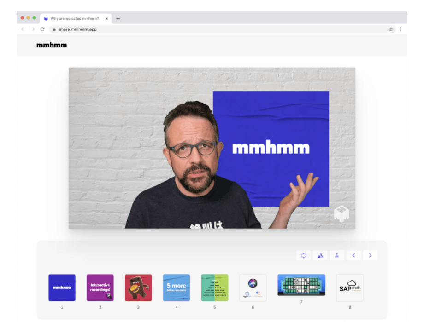Click the presenter with slide layout icon
This screenshot has height=322, width=424.
320,255
